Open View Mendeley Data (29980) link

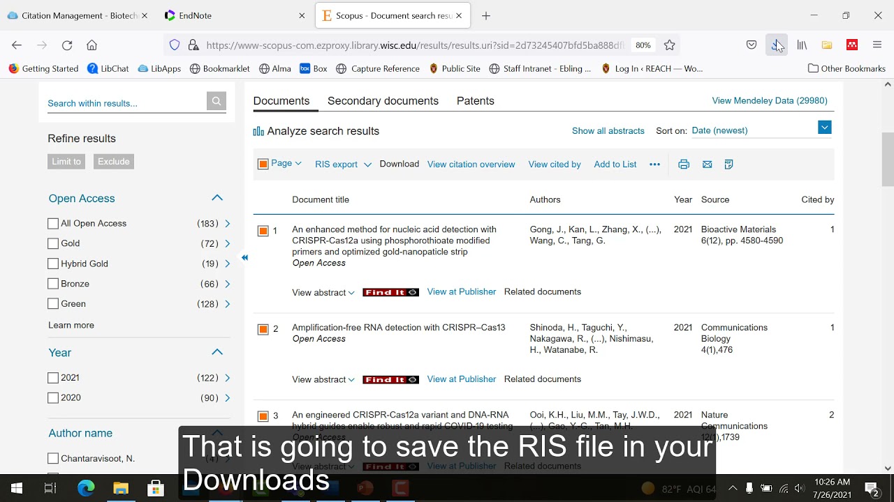[x=770, y=101]
